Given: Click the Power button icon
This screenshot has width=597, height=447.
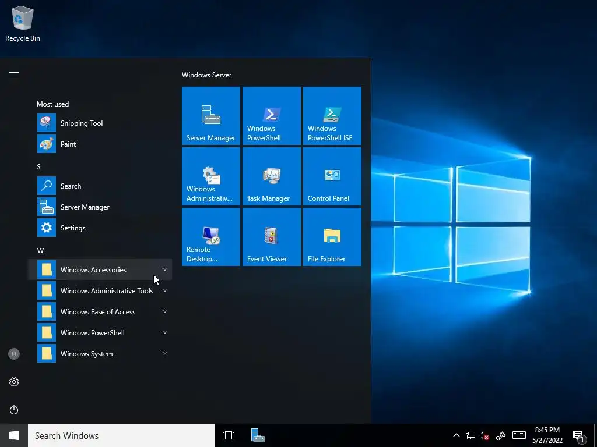Looking at the screenshot, I should pyautogui.click(x=14, y=410).
